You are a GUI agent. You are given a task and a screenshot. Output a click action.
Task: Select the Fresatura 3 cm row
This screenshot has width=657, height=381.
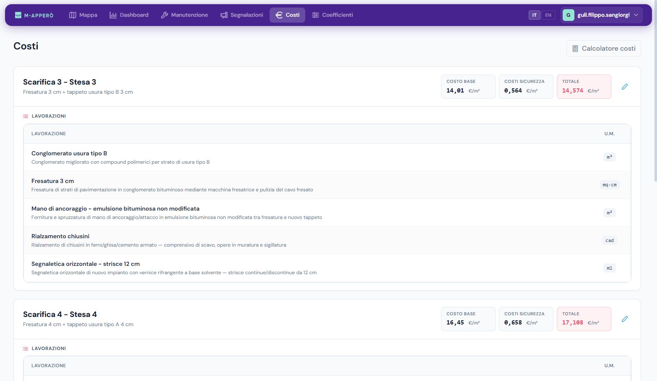point(327,185)
